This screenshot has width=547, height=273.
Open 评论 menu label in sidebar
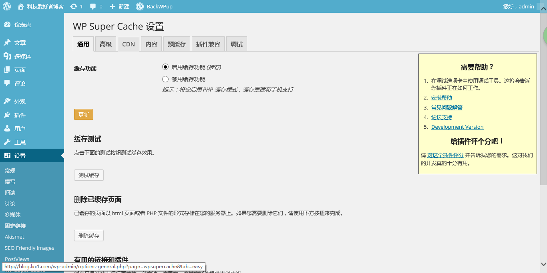click(20, 84)
